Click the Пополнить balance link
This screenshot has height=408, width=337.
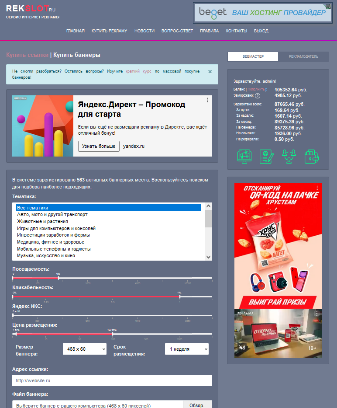tap(256, 90)
